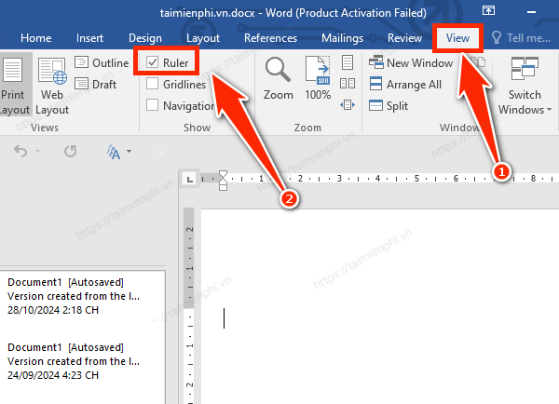Viewport: 559px width, 404px height.
Task: Click the text Styles icon in quick toolbar
Action: tap(114, 152)
